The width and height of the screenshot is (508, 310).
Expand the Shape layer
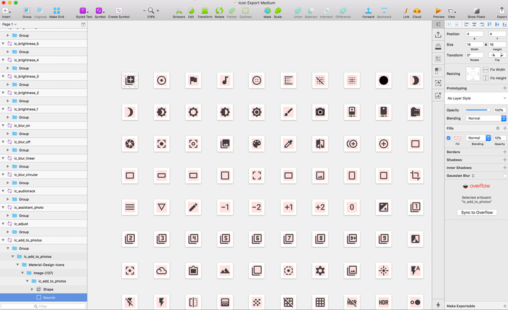tap(32, 289)
